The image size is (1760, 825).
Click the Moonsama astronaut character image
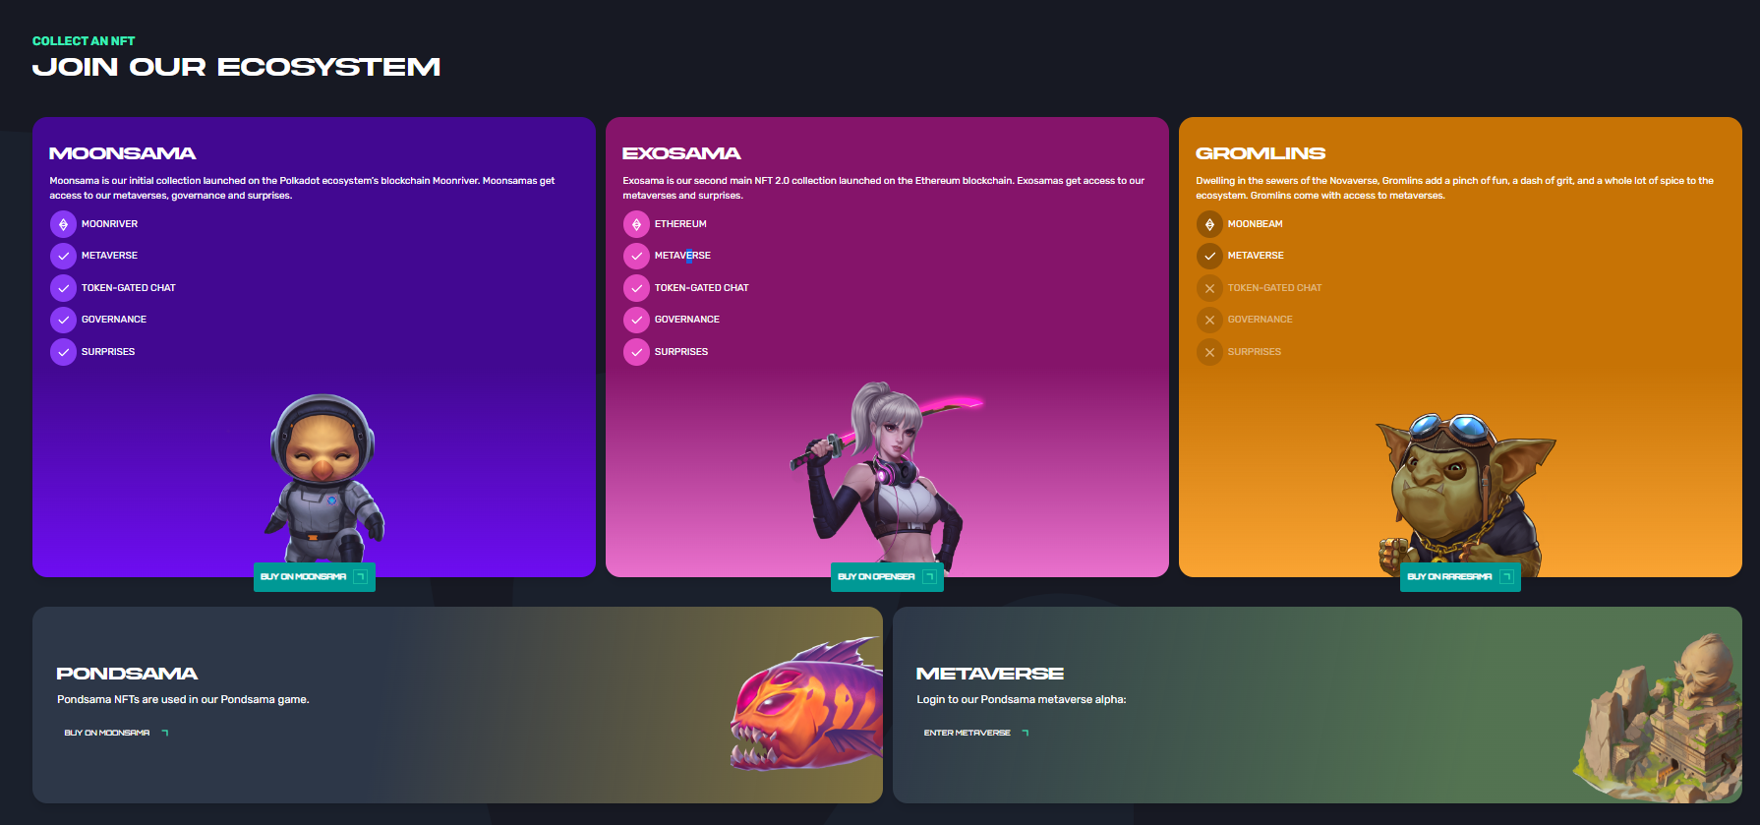(324, 479)
